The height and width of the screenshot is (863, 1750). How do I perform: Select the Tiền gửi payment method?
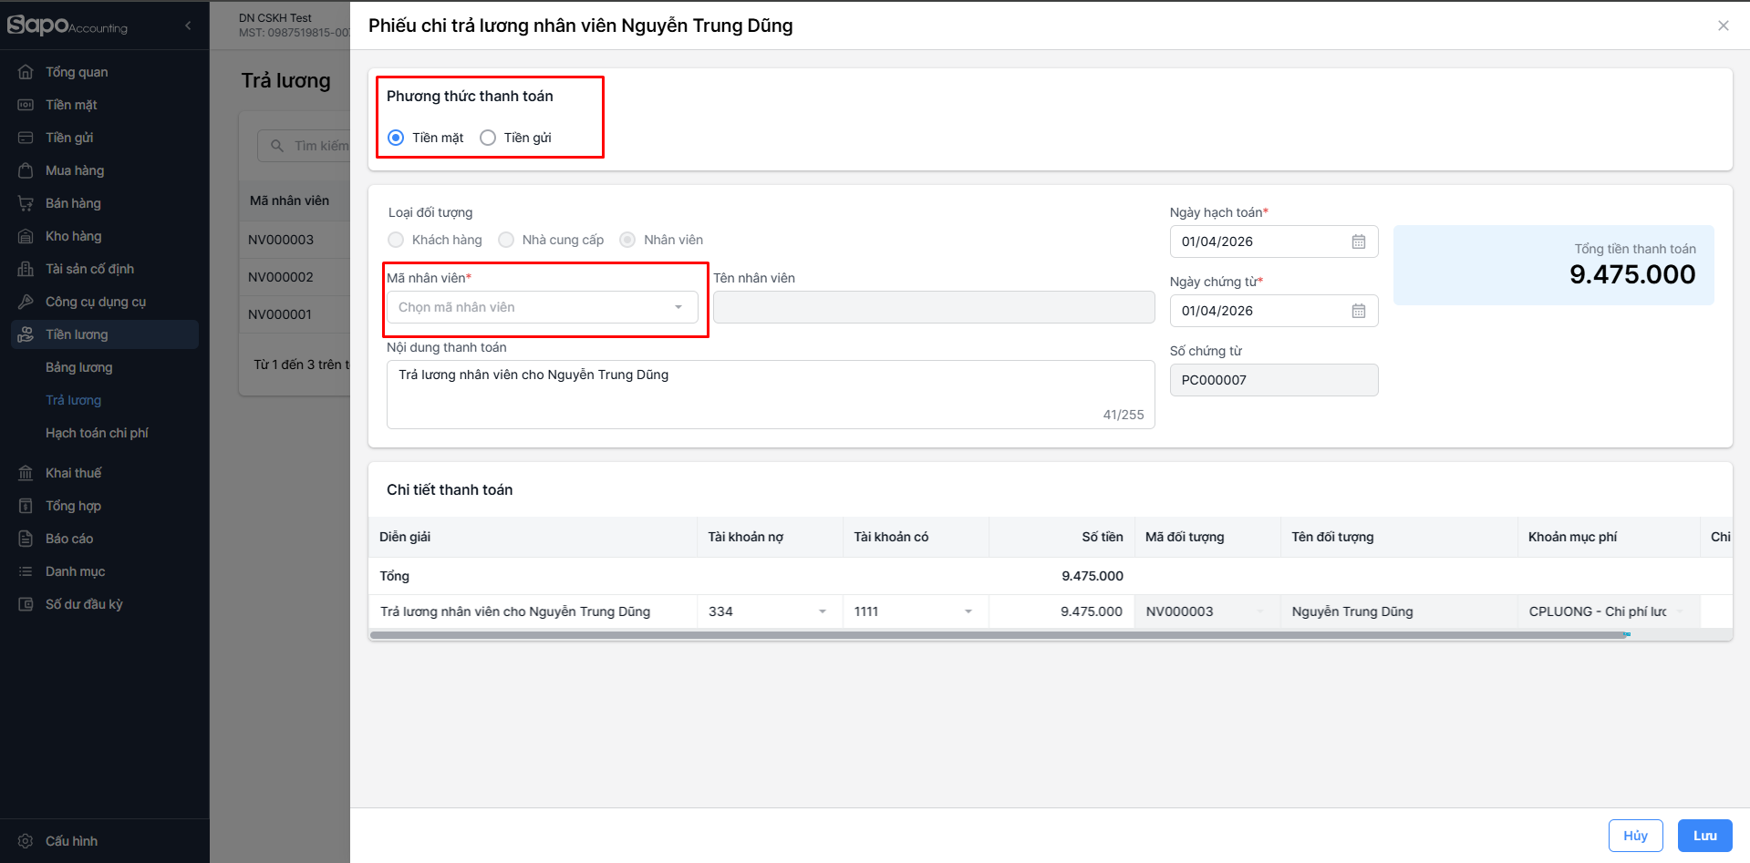click(x=488, y=138)
